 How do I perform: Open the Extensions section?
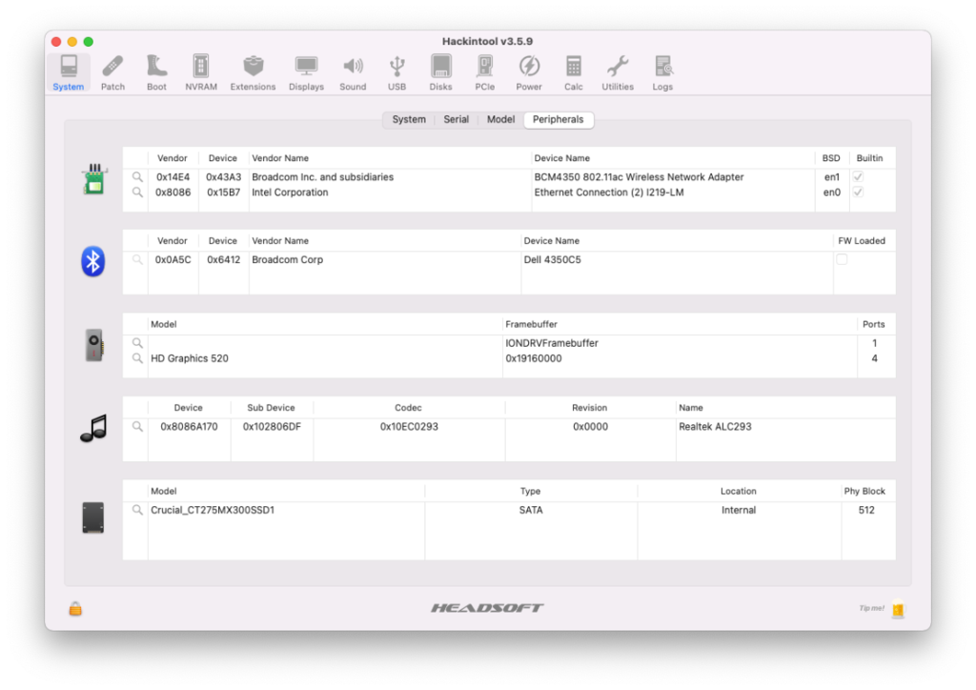pyautogui.click(x=253, y=72)
